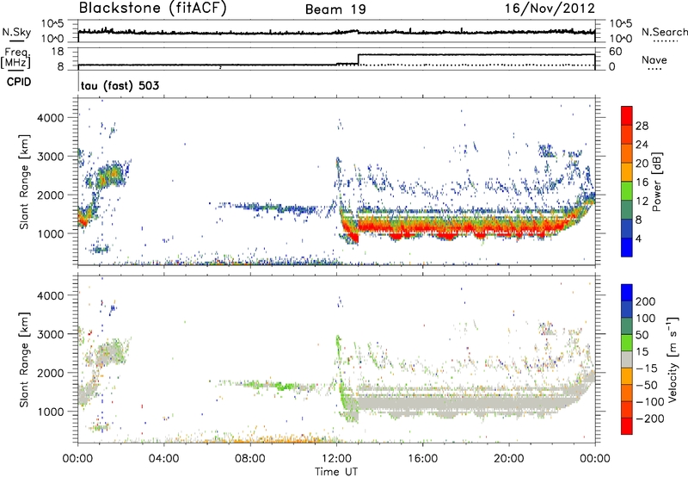Click the 'CPID' row label
The image size is (688, 477).
(x=19, y=82)
